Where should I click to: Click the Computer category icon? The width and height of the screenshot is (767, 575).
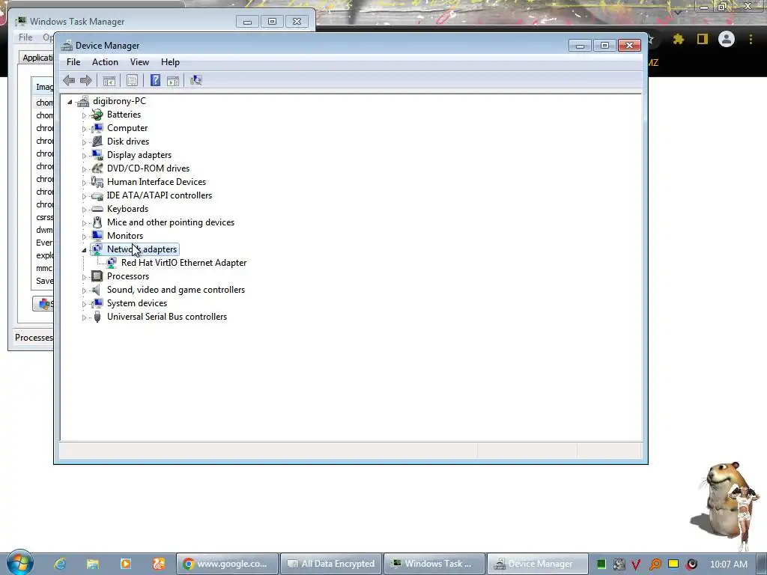click(97, 128)
